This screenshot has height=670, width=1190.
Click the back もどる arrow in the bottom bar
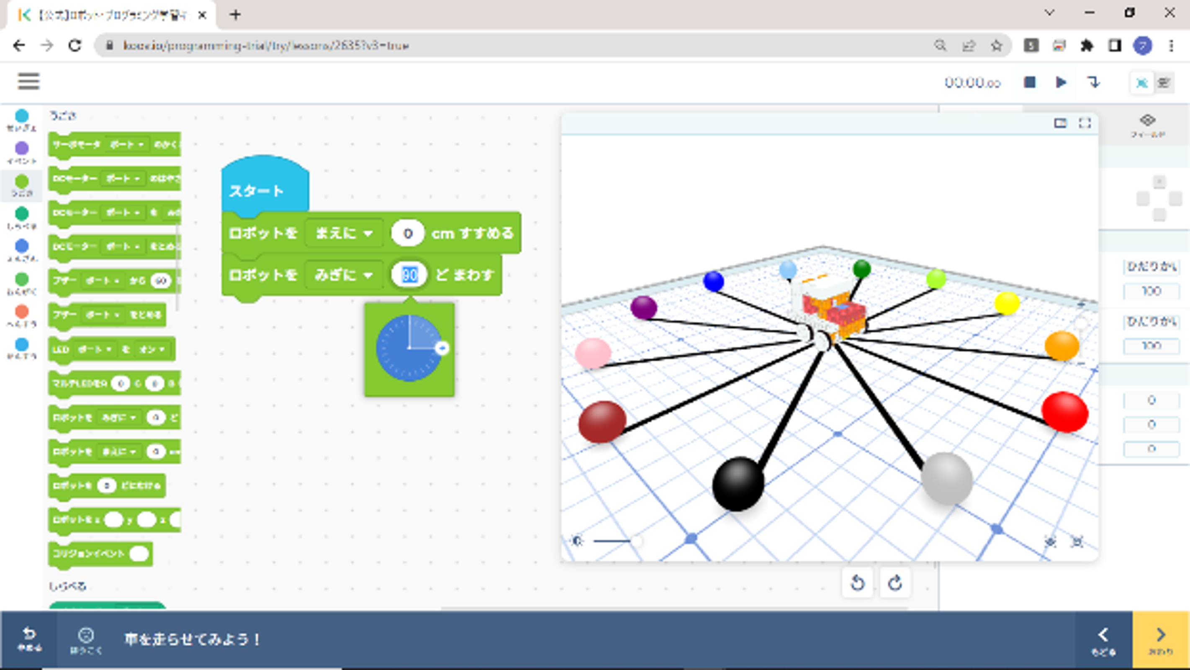click(x=1103, y=639)
